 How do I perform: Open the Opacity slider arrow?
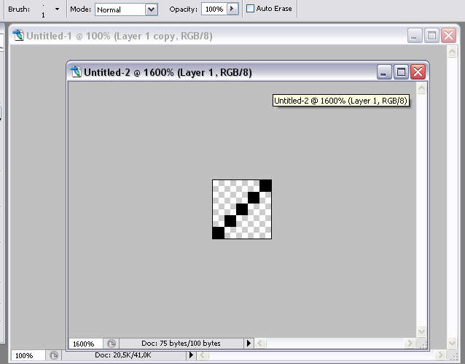tap(232, 9)
